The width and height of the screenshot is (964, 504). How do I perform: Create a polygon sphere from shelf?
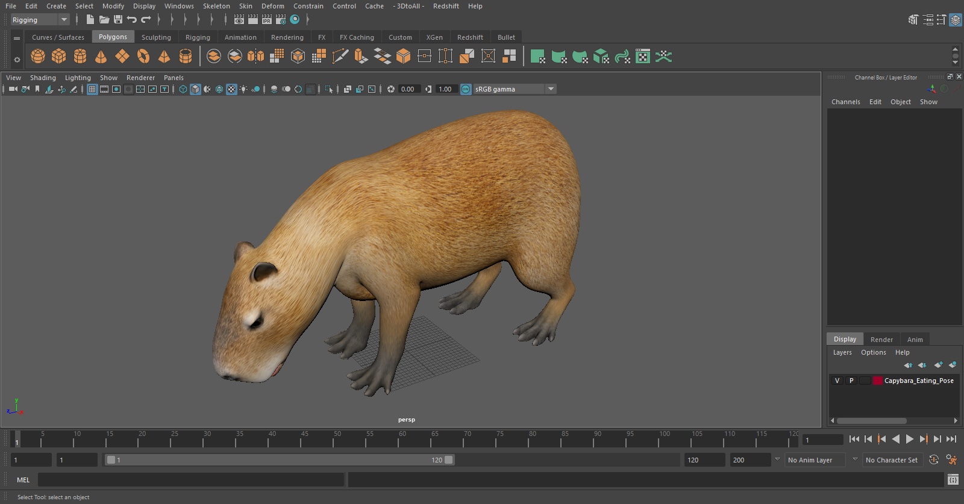click(38, 57)
